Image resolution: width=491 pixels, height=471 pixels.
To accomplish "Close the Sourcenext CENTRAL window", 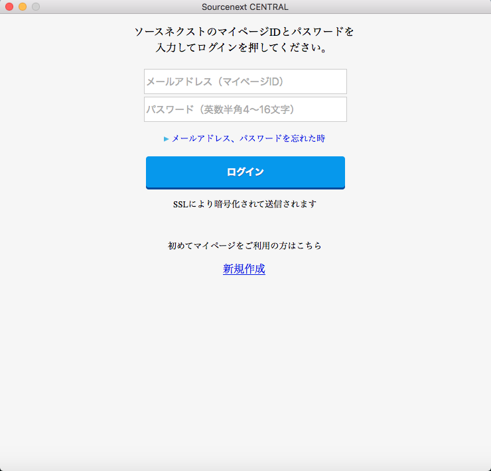I will tap(9, 7).
